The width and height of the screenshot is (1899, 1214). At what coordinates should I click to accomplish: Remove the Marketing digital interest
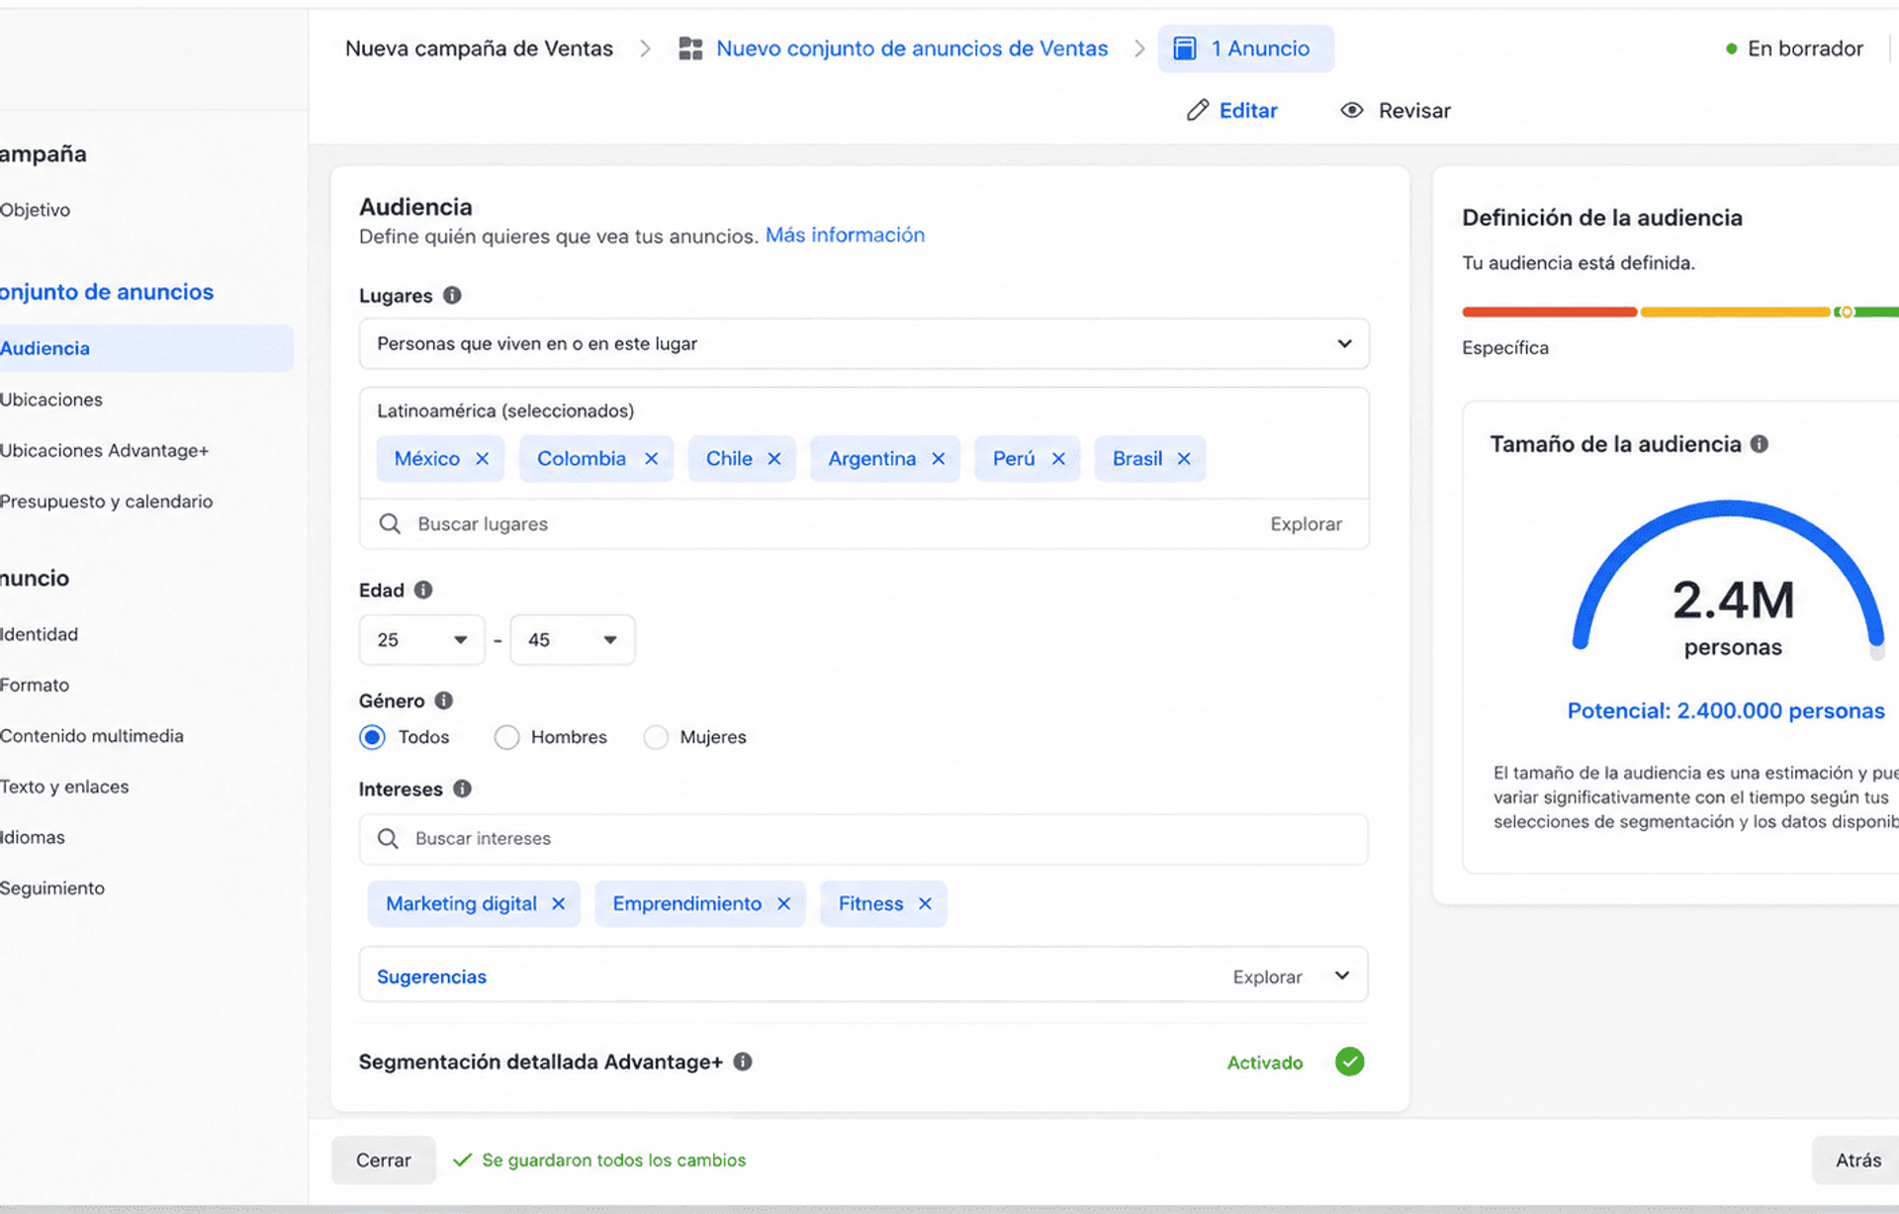[558, 904]
